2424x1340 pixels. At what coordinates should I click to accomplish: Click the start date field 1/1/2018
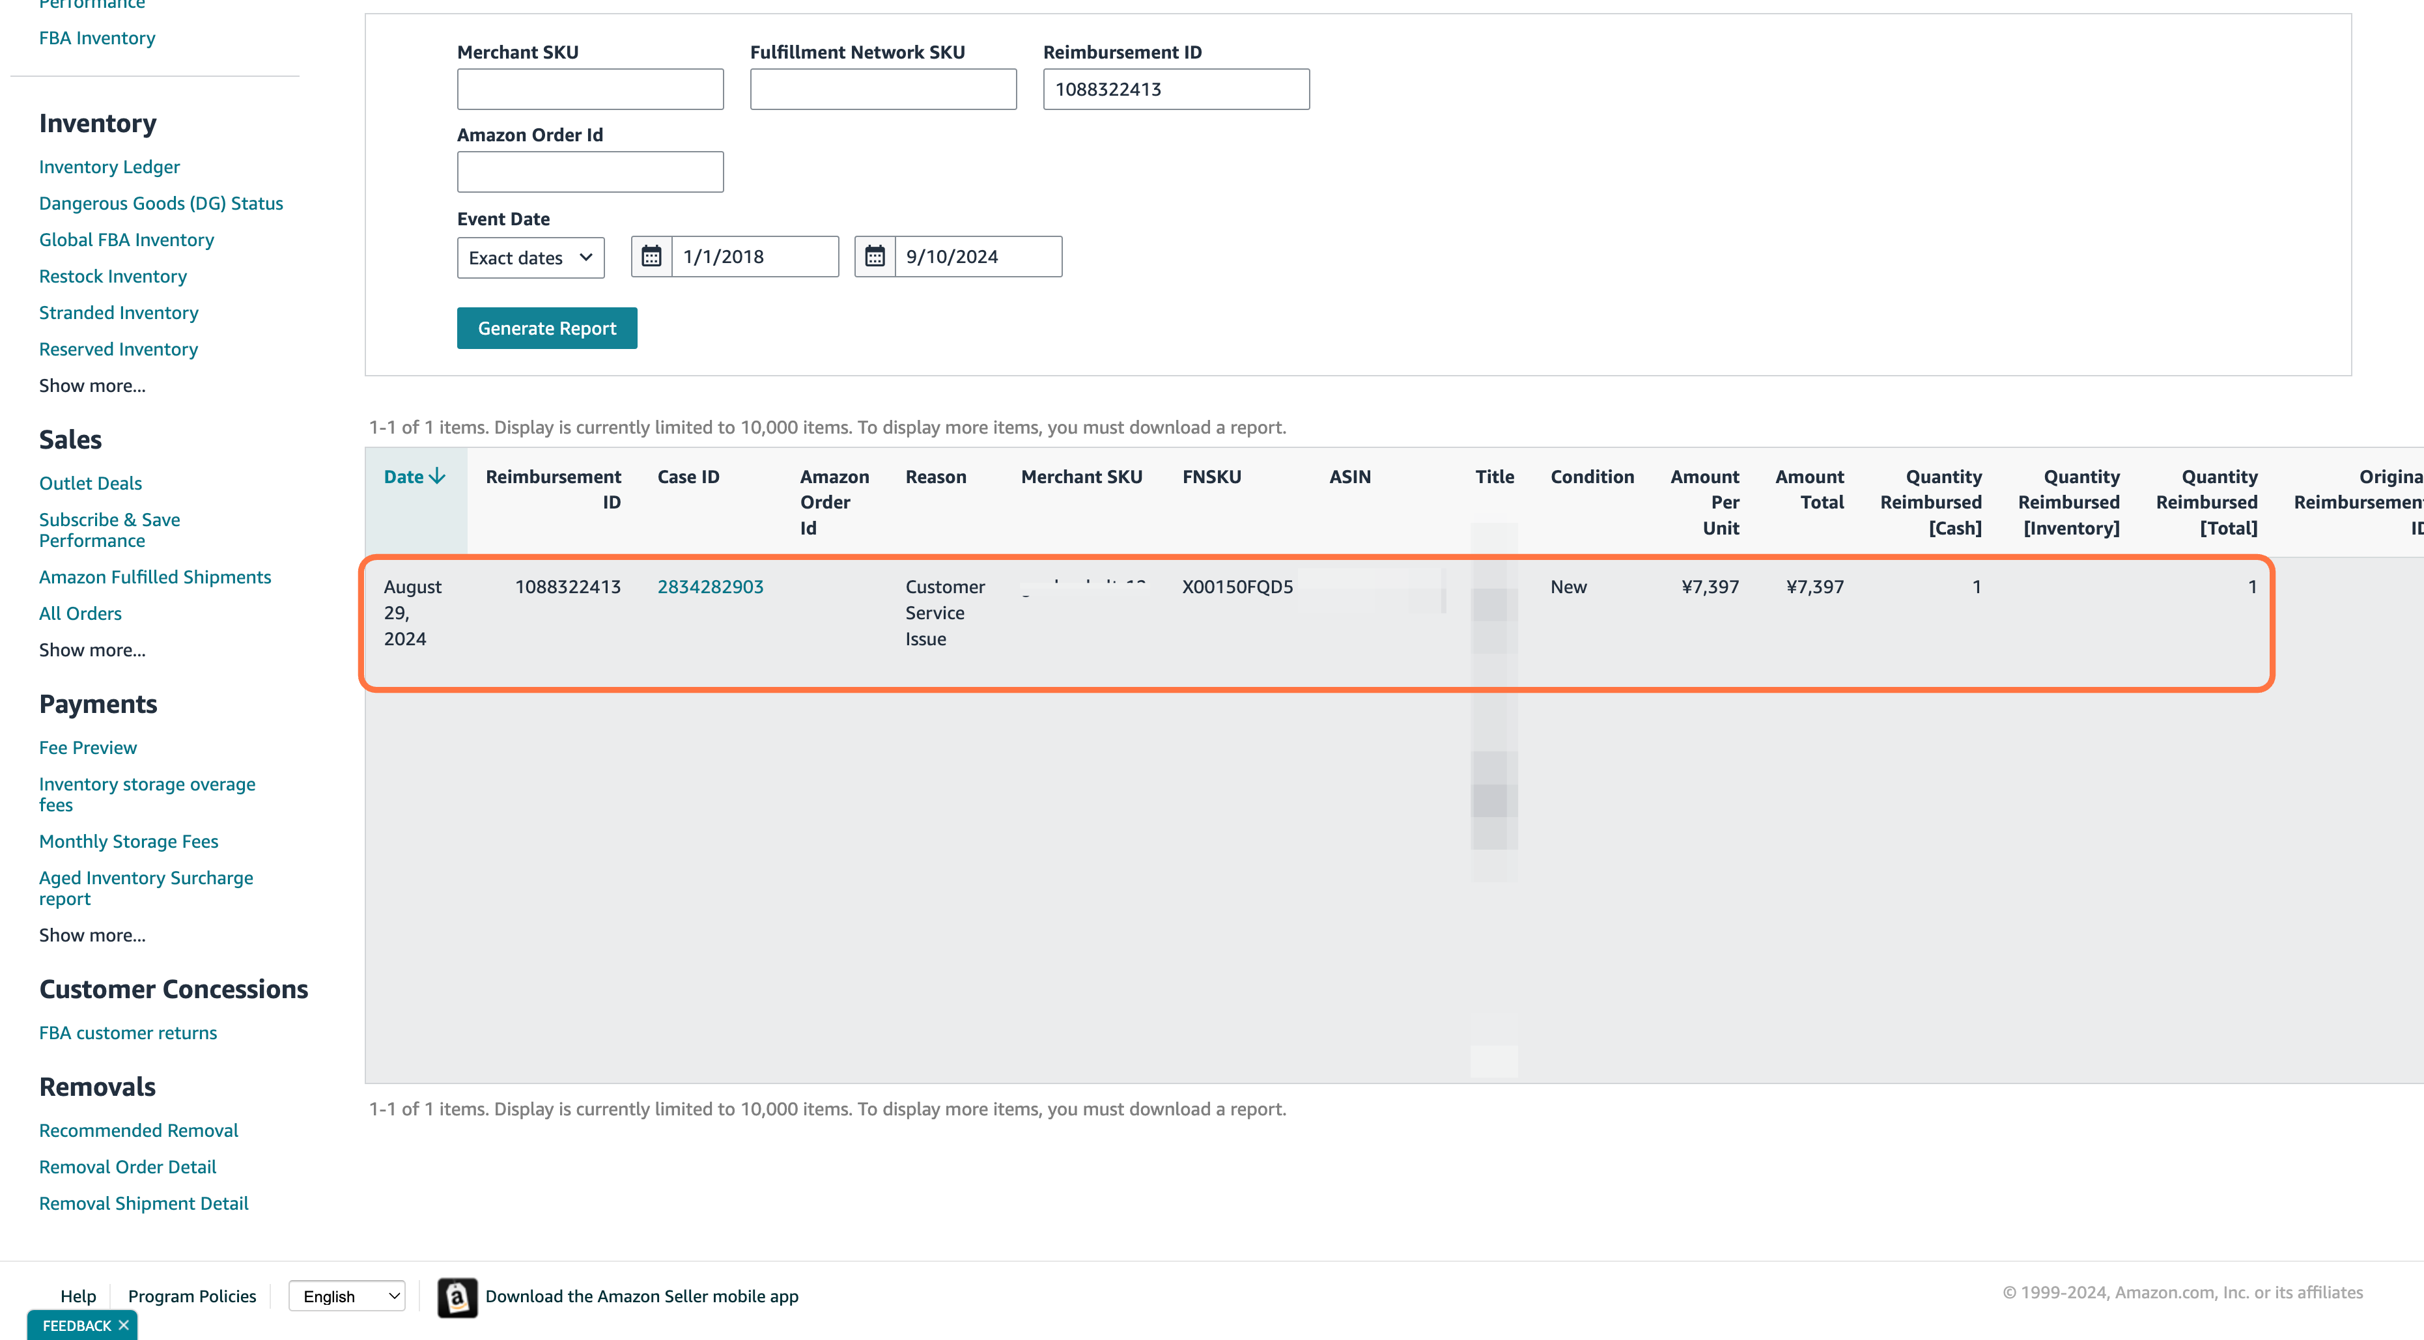(755, 256)
